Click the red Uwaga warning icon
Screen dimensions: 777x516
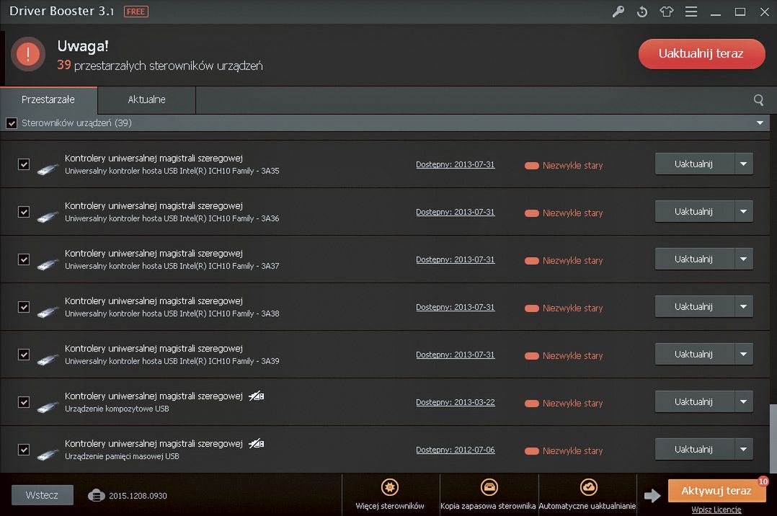point(28,53)
